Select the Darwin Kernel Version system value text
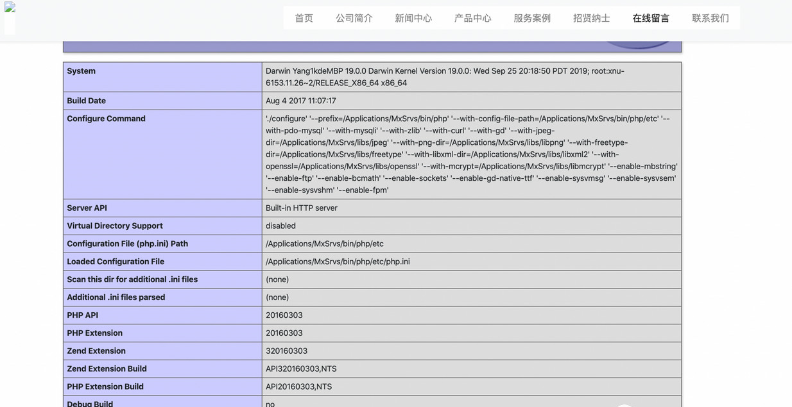792x407 pixels. tap(445, 77)
